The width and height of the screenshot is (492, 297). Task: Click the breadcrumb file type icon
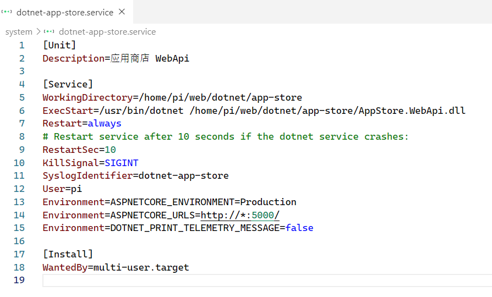(x=49, y=32)
